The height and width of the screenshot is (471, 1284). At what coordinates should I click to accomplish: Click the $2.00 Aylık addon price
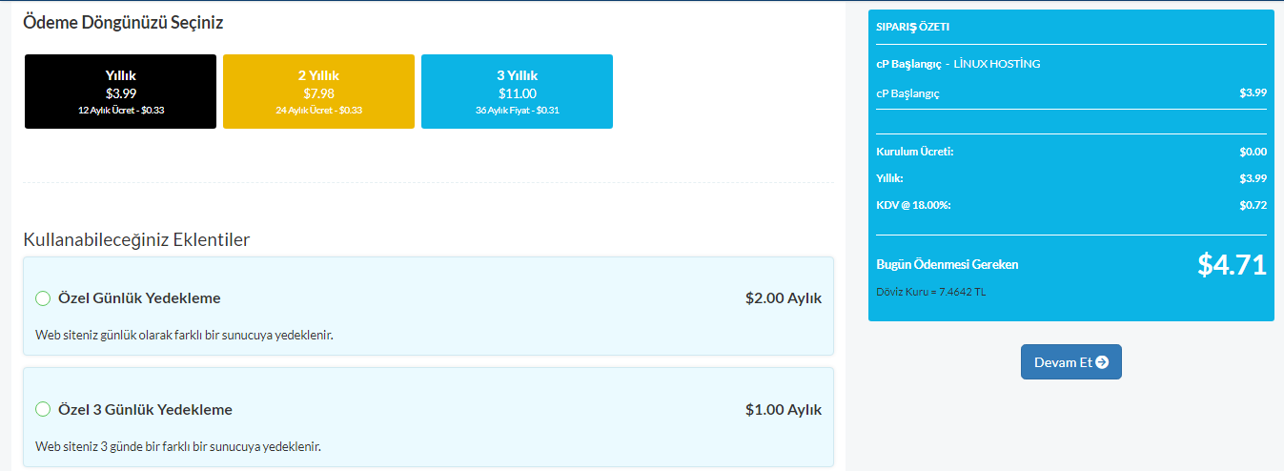coord(784,298)
